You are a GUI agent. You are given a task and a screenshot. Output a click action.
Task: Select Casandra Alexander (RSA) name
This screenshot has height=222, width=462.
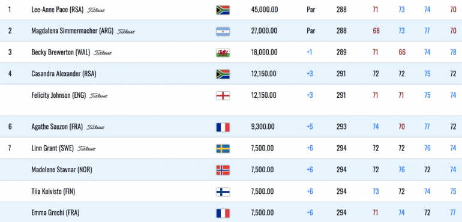coord(64,74)
